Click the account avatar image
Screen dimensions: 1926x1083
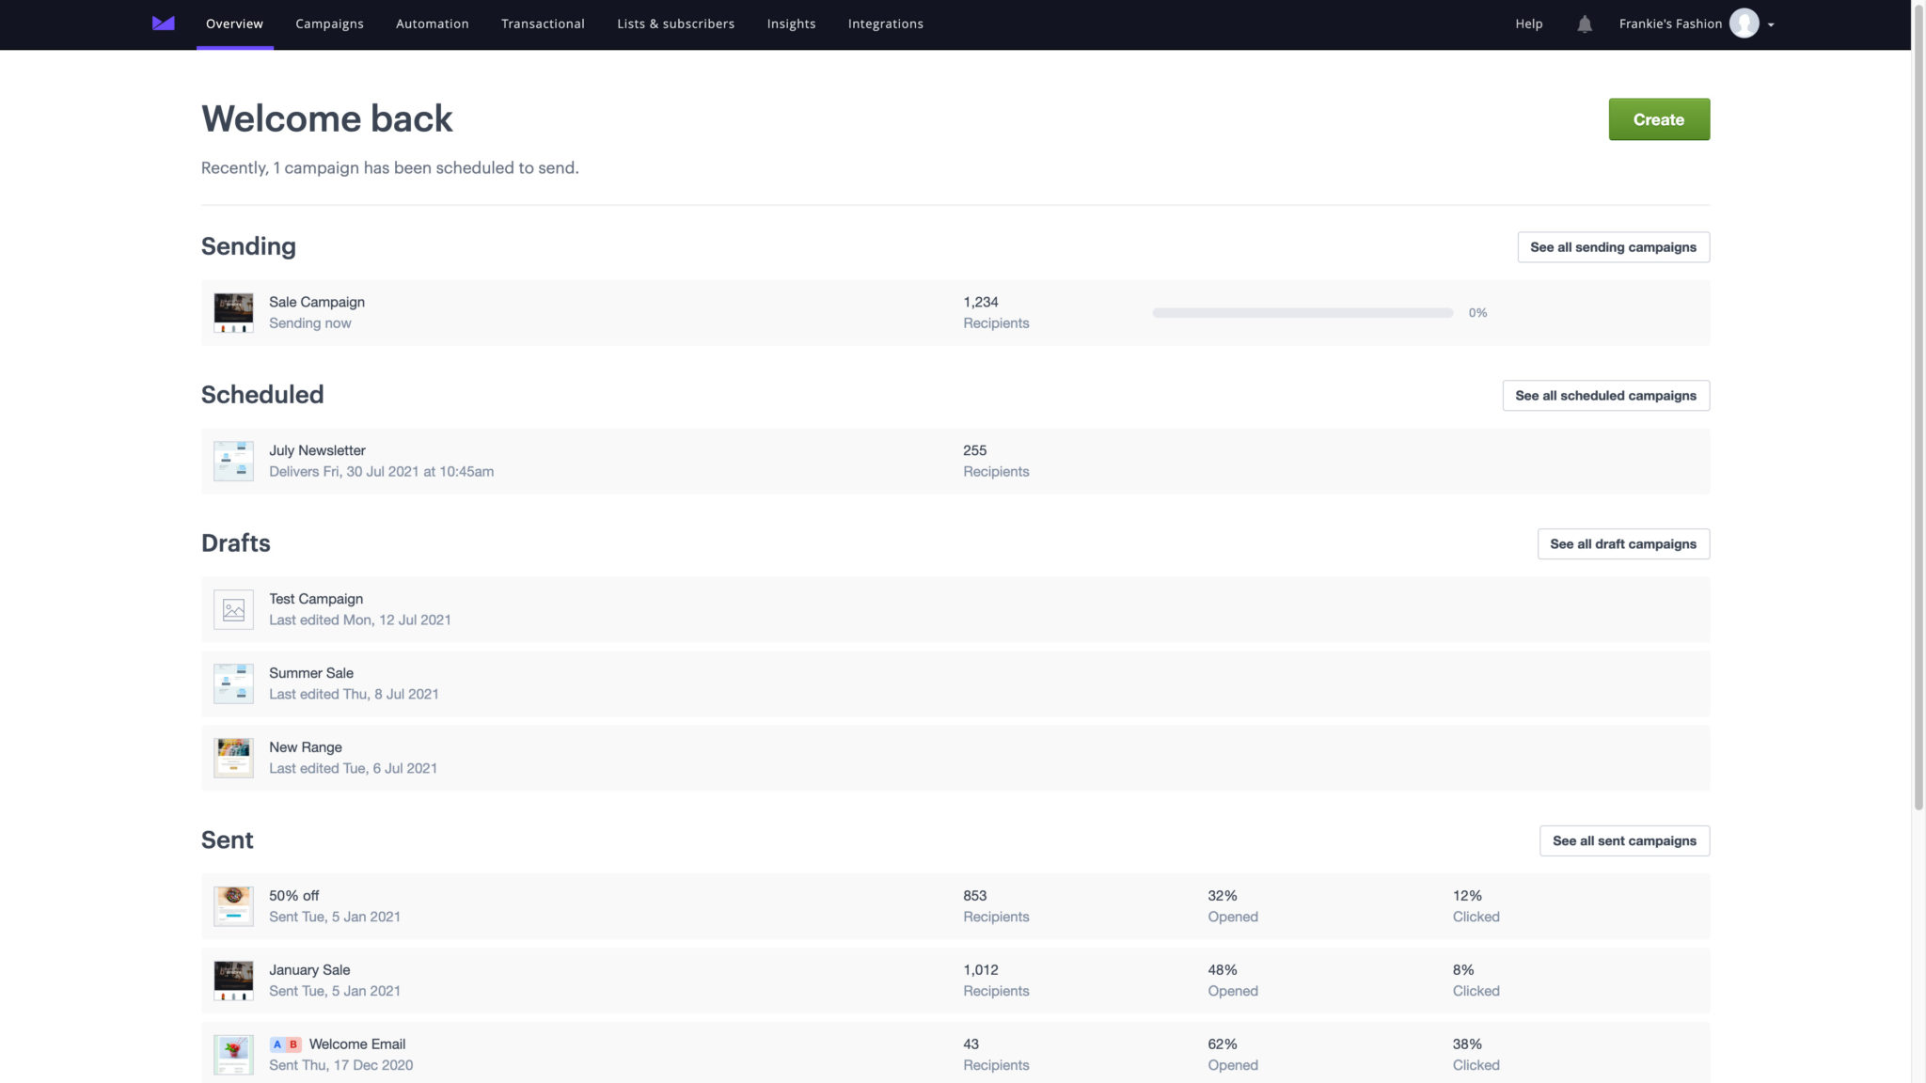click(x=1744, y=24)
